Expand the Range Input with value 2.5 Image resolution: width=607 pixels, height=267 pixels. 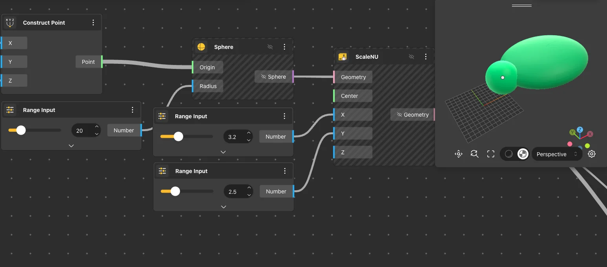pyautogui.click(x=223, y=207)
